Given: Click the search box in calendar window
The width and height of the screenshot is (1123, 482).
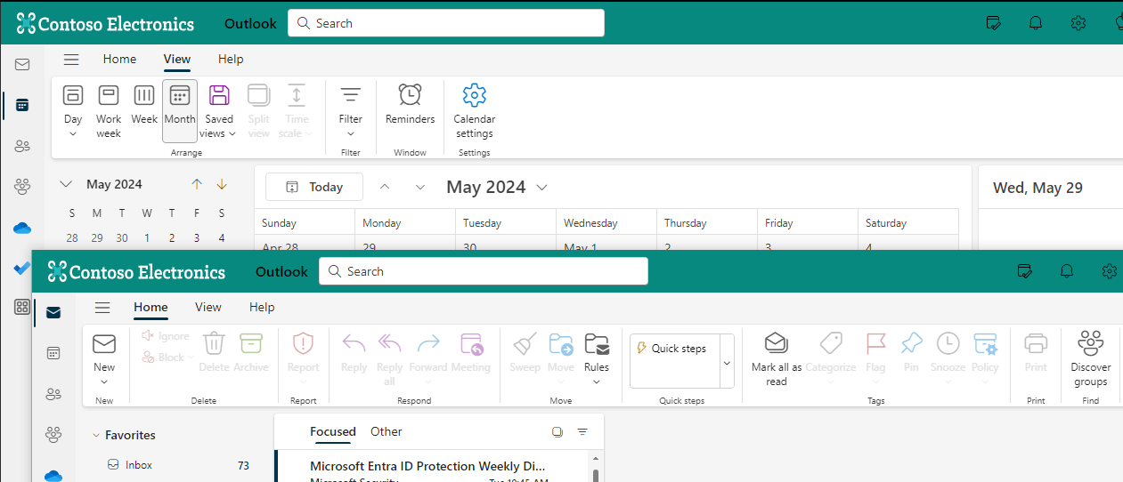Looking at the screenshot, I should [446, 23].
